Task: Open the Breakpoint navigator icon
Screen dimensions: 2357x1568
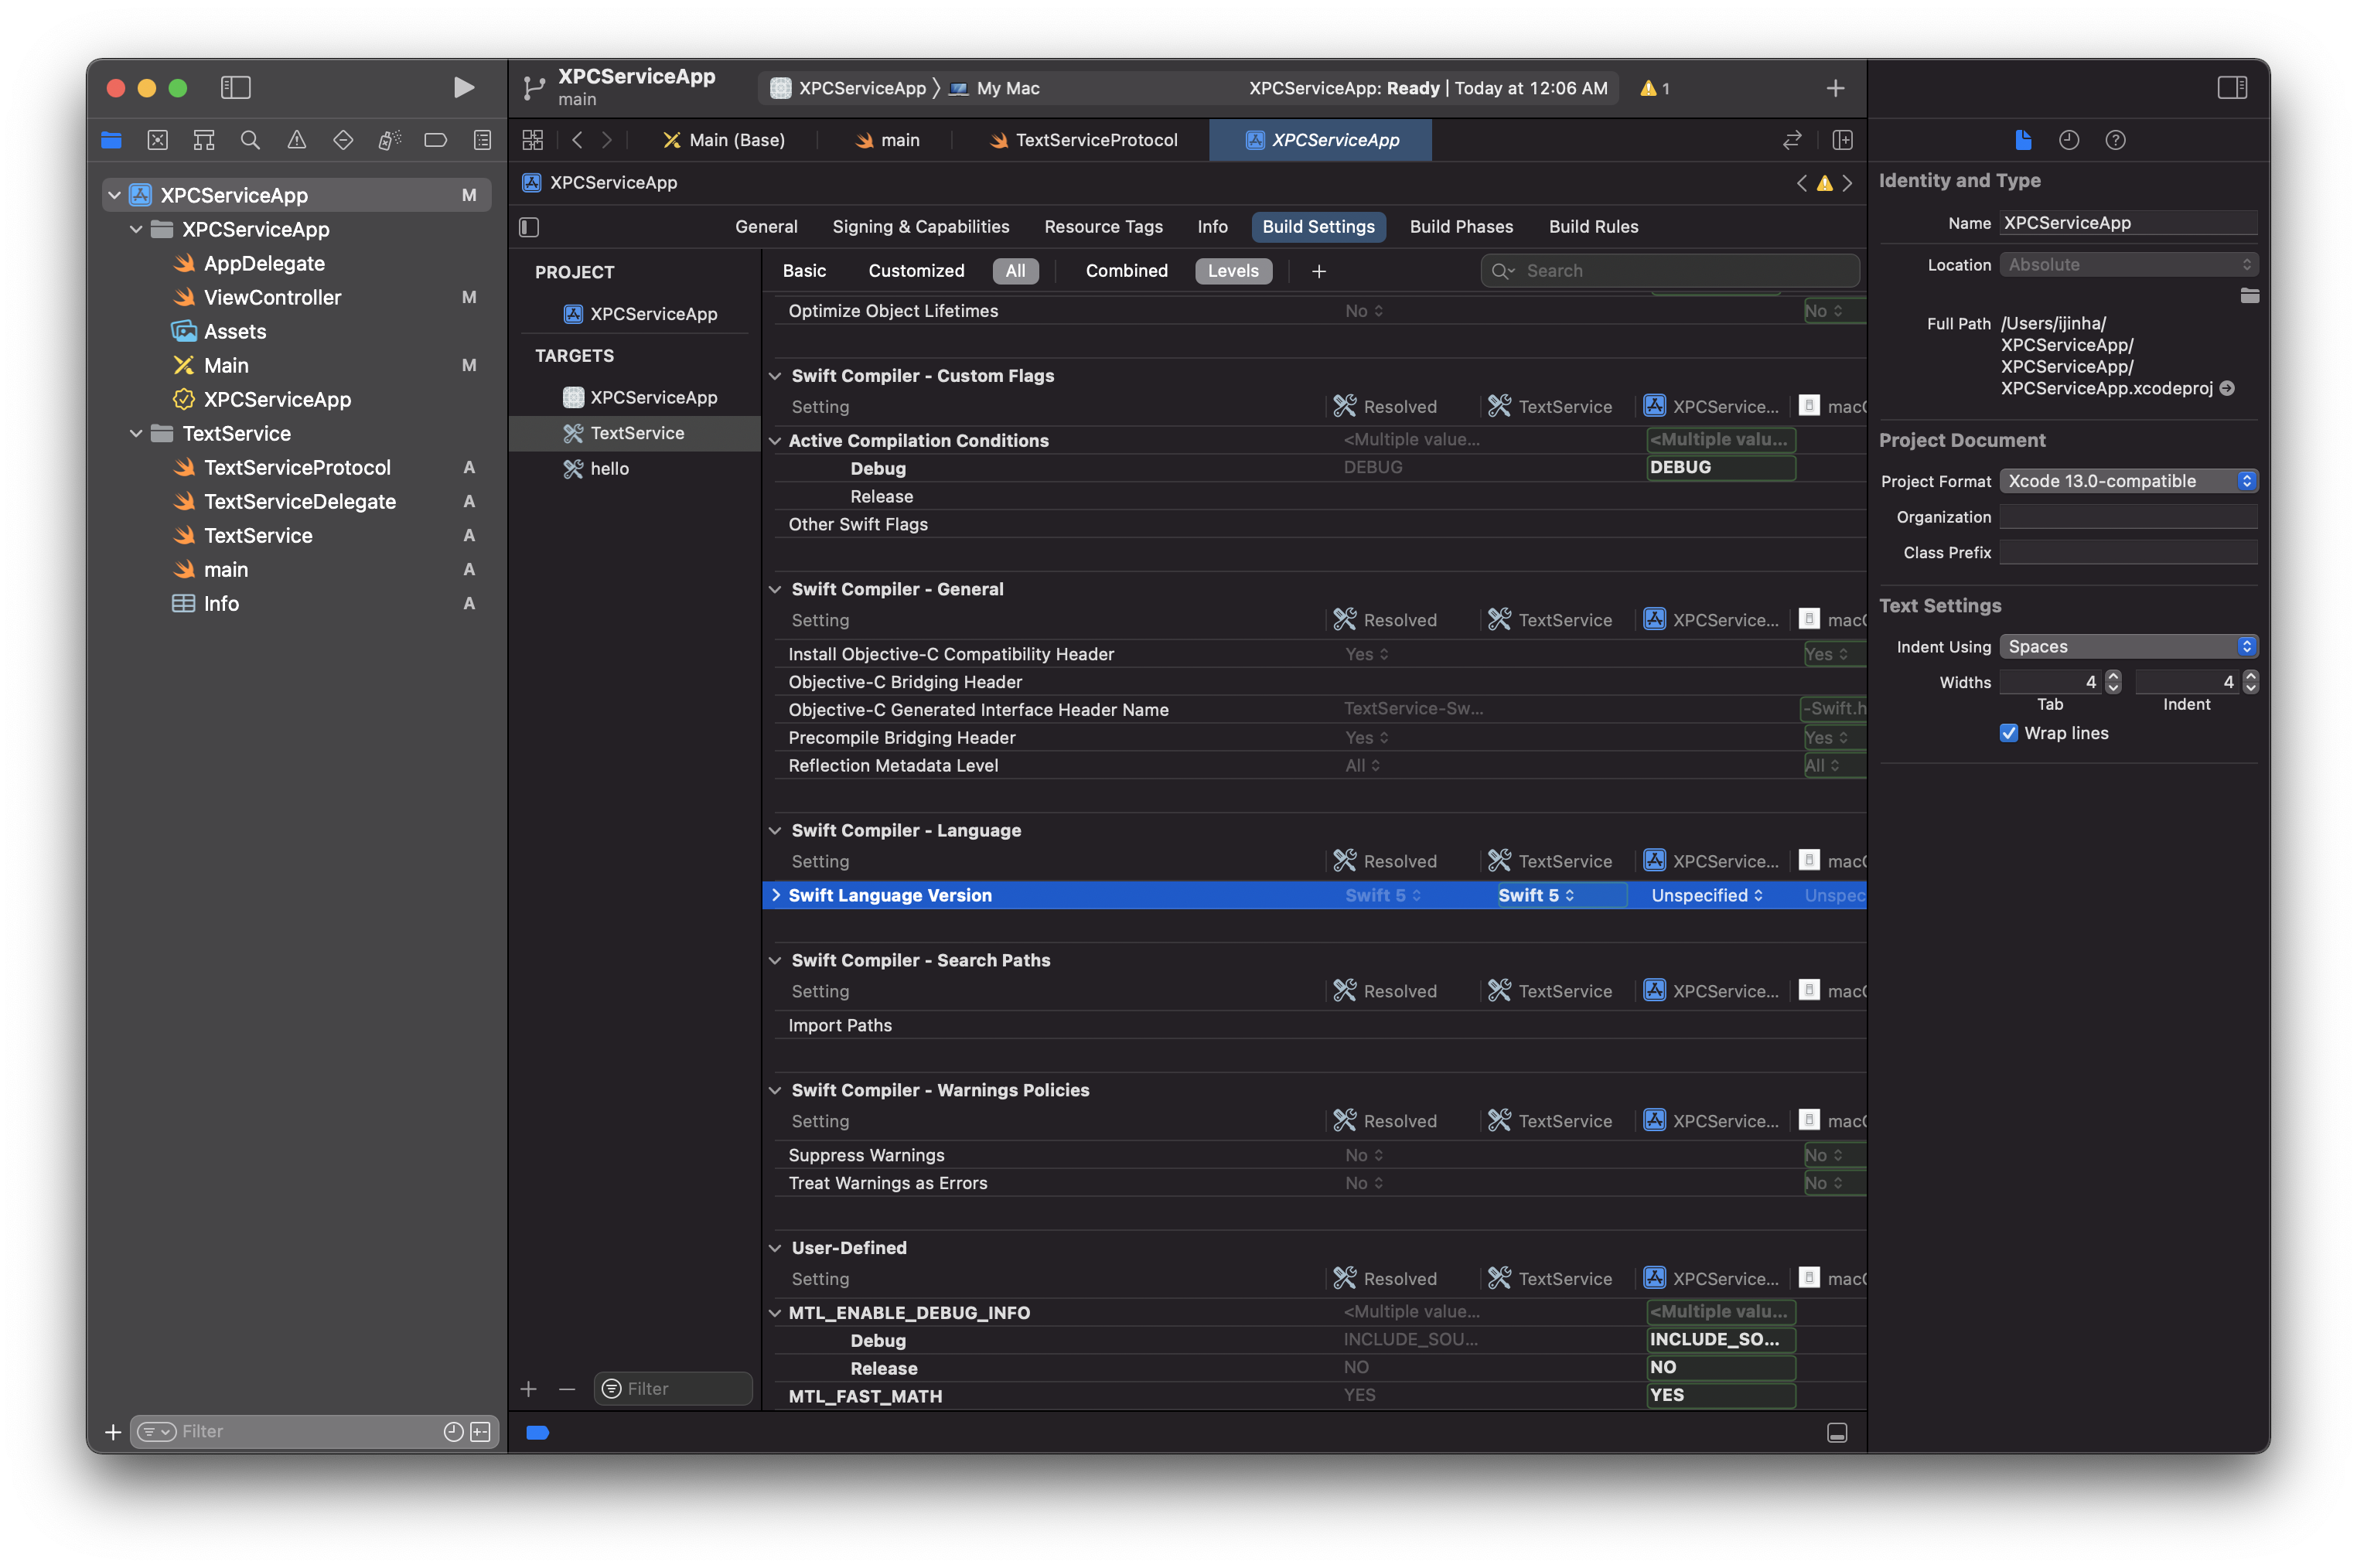Action: coord(436,140)
